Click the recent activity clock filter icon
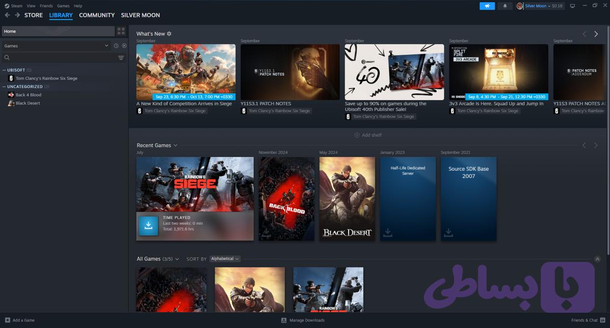The height and width of the screenshot is (328, 610). tap(116, 46)
